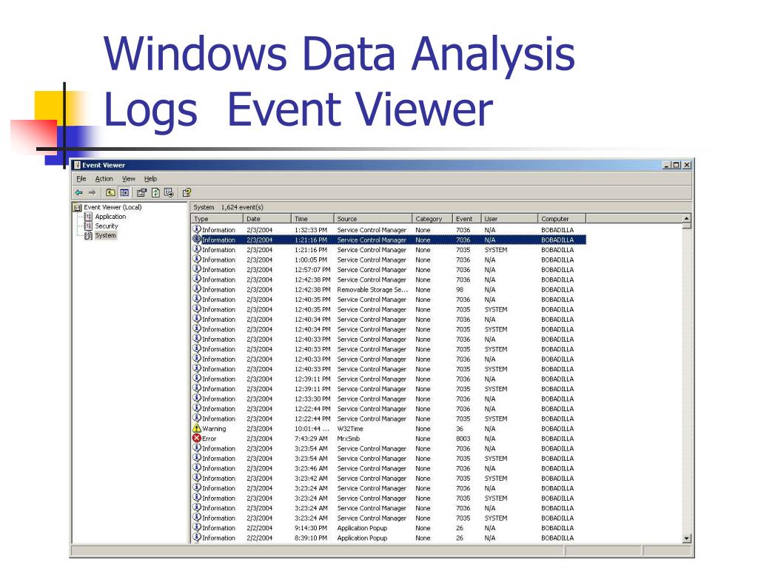This screenshot has height=568, width=758.
Task: Click the 3:23:42 AM time cell
Action: pos(311,479)
